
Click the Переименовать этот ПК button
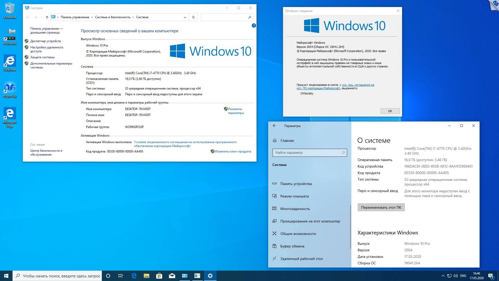click(x=381, y=207)
